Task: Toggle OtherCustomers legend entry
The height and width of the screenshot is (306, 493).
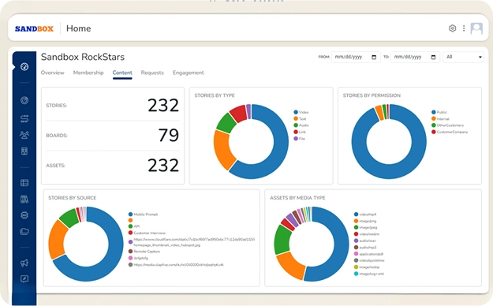Action: (447, 125)
